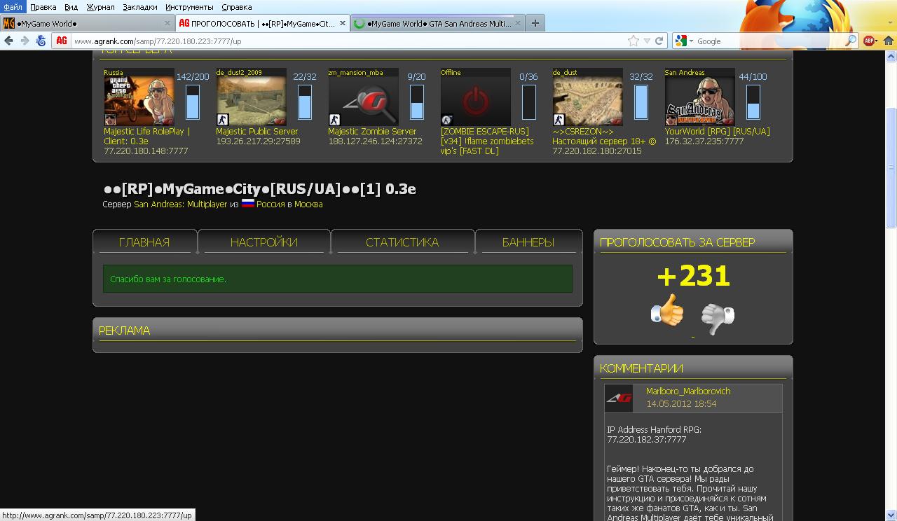Screen dimensions: 897x521
Task: Click the search magnifier in Google box
Action: [x=851, y=41]
